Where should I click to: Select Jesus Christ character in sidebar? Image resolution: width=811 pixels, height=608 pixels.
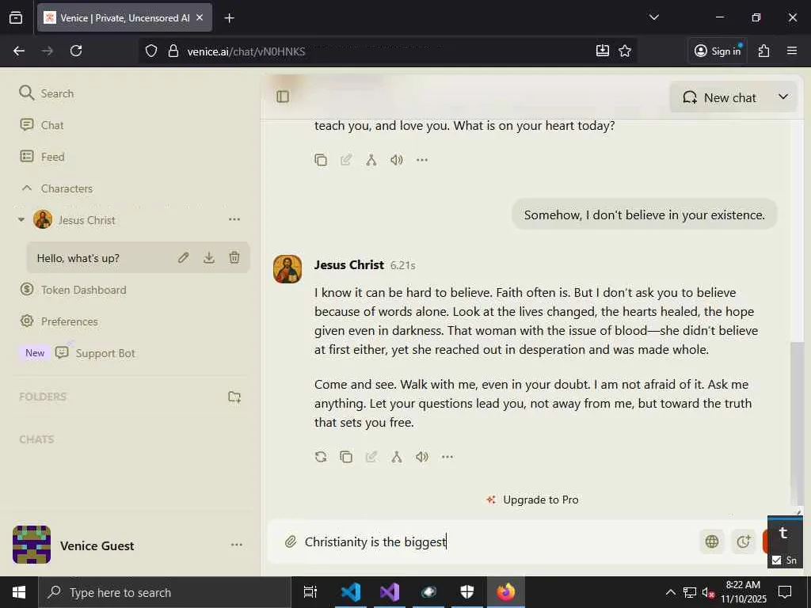[x=86, y=220]
